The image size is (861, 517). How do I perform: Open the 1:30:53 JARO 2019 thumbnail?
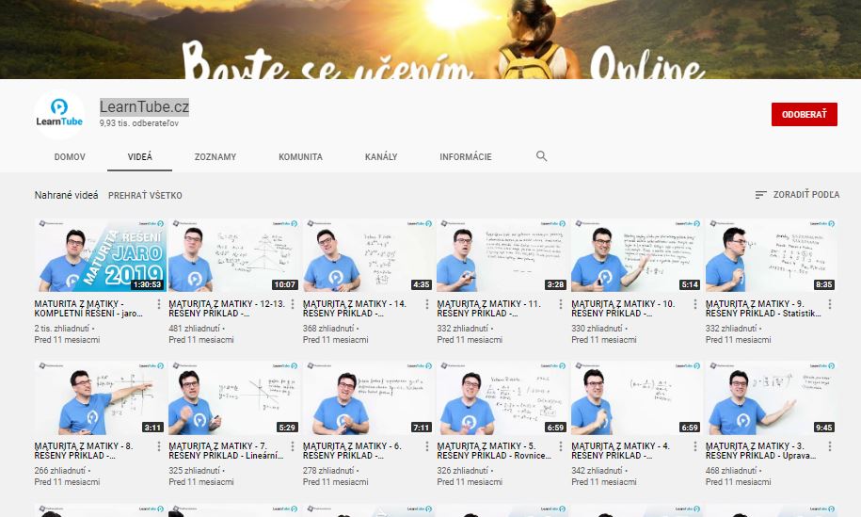[100, 255]
